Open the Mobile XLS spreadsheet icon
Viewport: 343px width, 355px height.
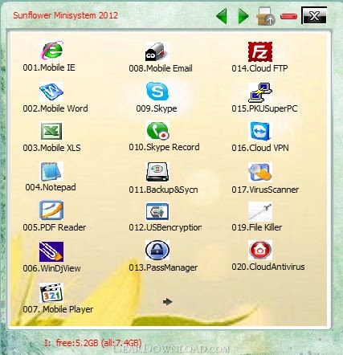coord(51,131)
